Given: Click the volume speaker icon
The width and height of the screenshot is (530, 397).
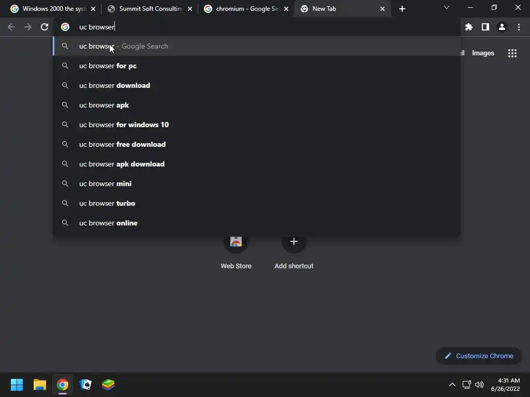Looking at the screenshot, I should tap(479, 385).
